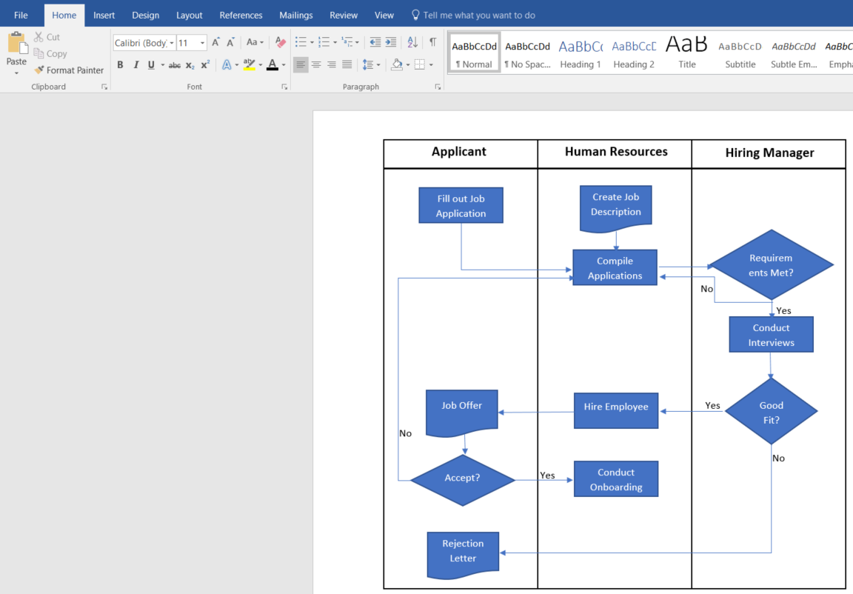The width and height of the screenshot is (853, 594).
Task: Apply superscript formatting
Action: coord(205,65)
